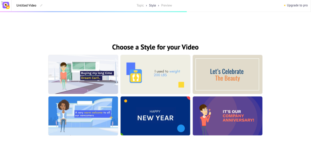Screen dimensions: 311x165
Task: Open the Topic step in the breadcrumb
Action: pyautogui.click(x=140, y=5)
